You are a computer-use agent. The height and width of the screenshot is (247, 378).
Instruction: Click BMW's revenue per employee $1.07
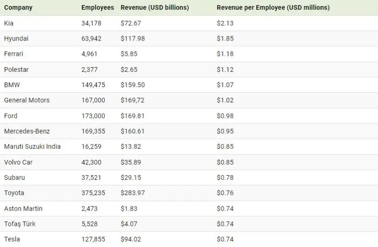click(225, 85)
